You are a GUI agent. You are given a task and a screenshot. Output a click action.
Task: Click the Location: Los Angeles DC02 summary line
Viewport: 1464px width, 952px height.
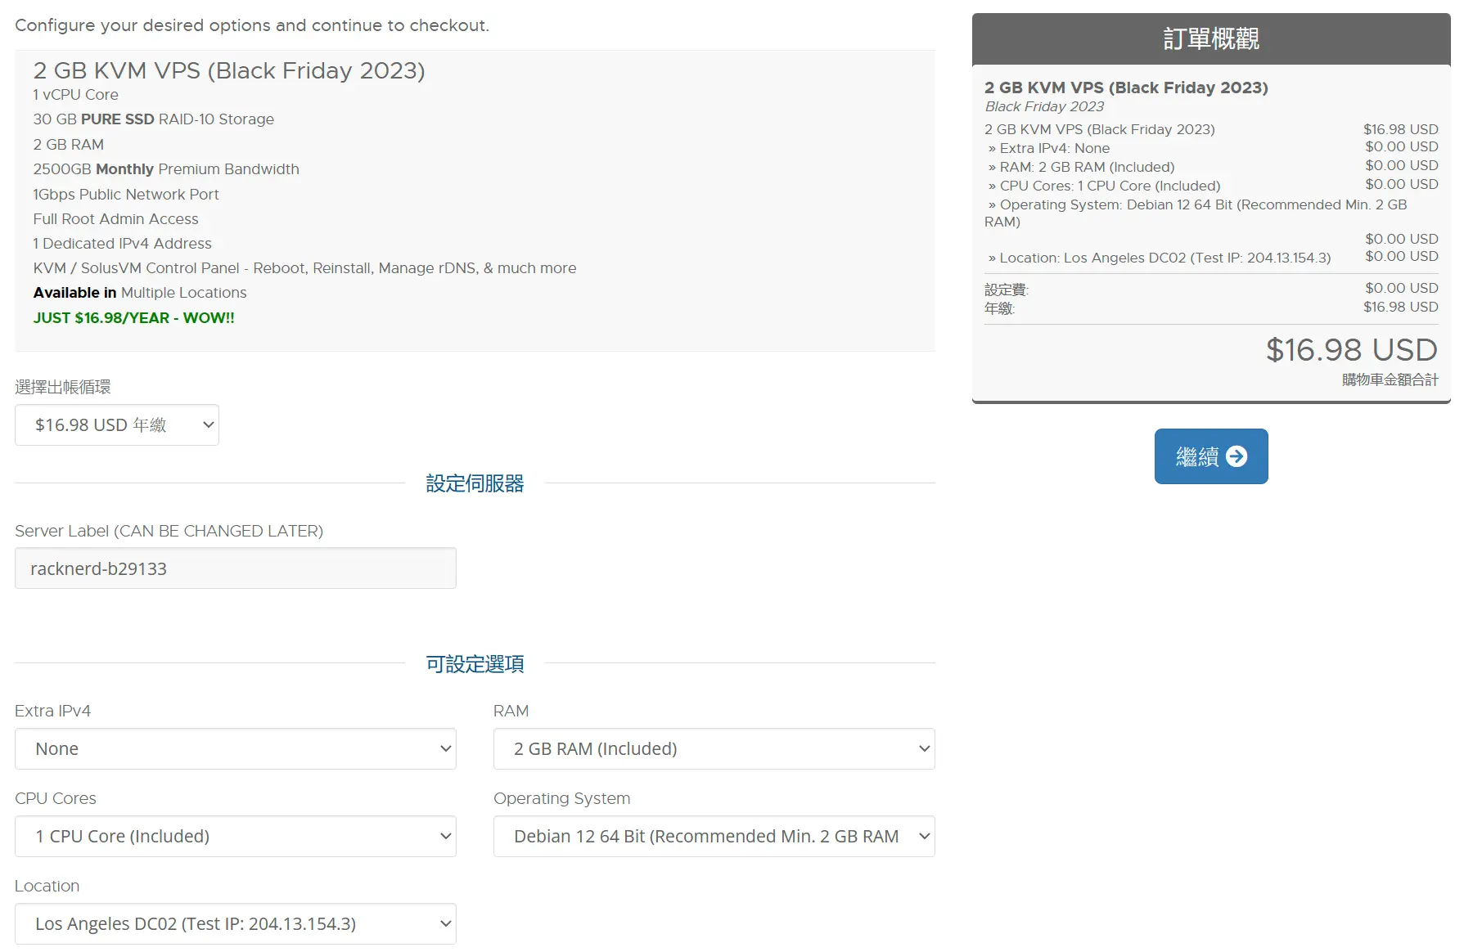pyautogui.click(x=1160, y=258)
